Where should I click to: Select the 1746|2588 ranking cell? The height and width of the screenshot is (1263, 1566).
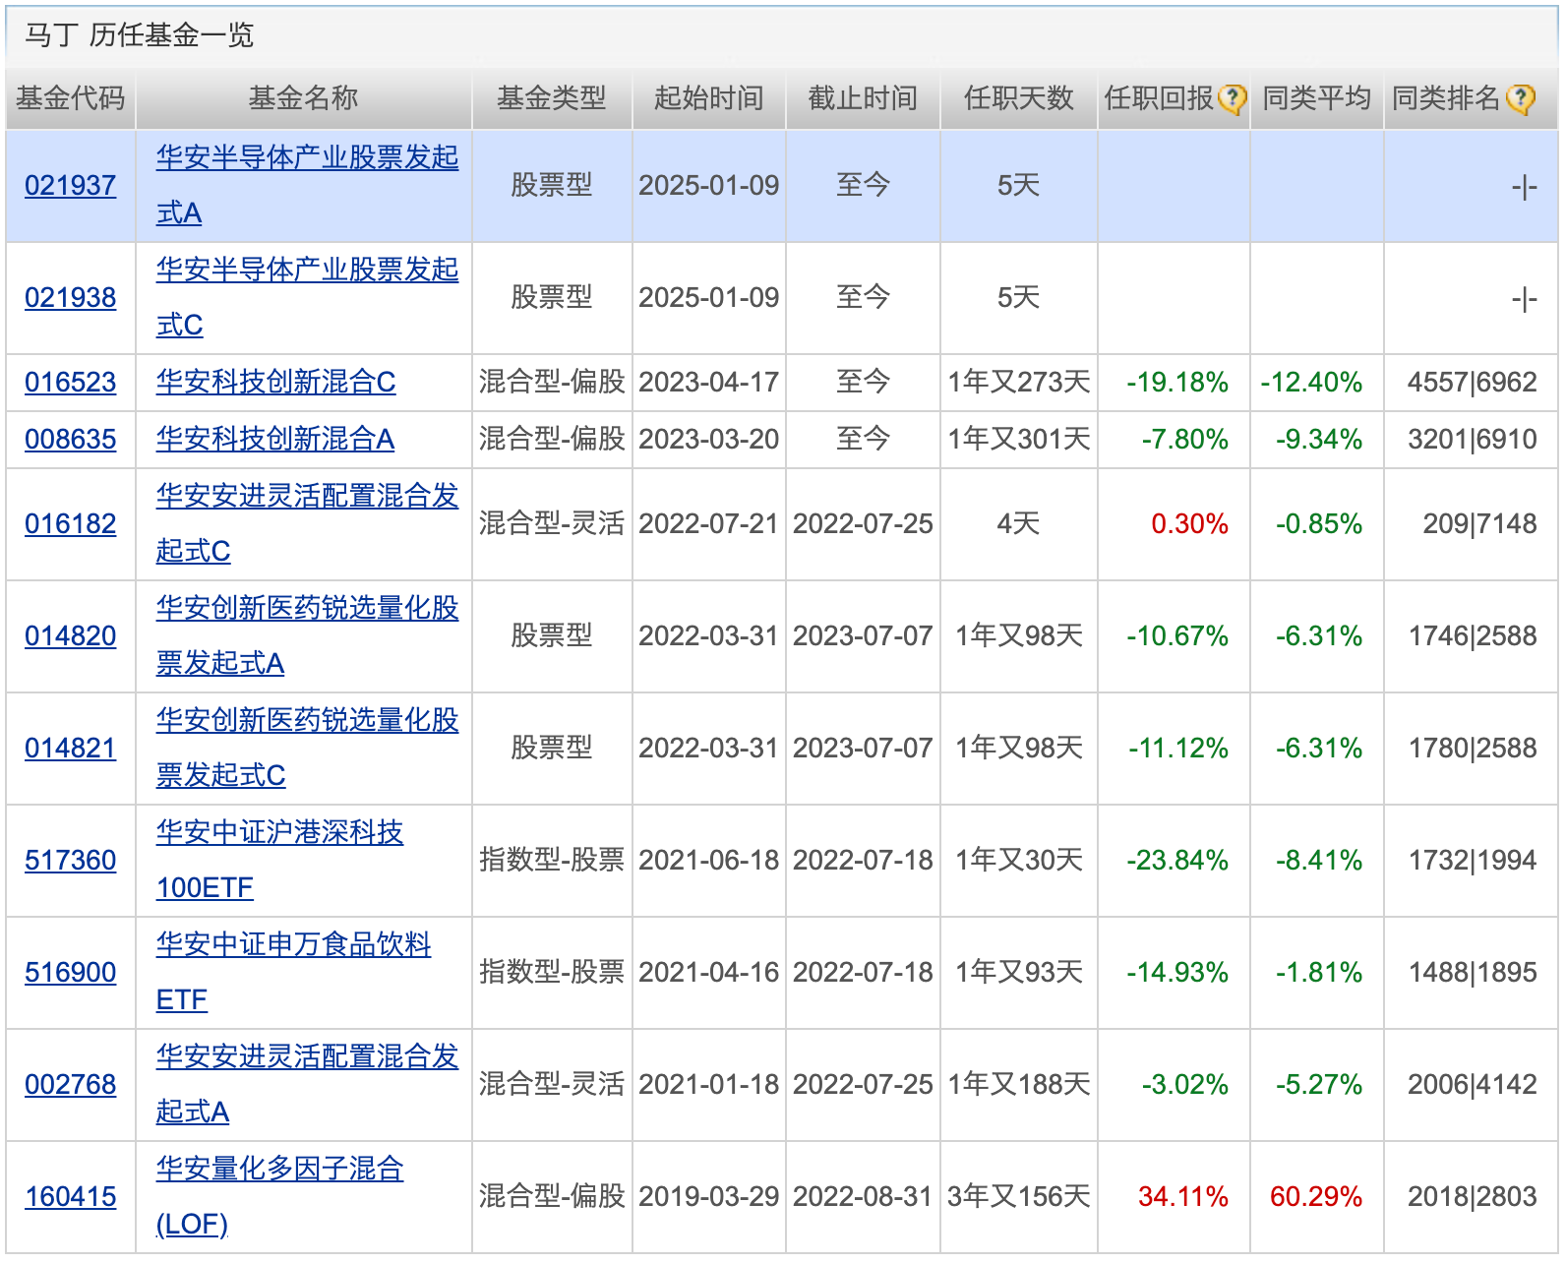tap(1473, 636)
